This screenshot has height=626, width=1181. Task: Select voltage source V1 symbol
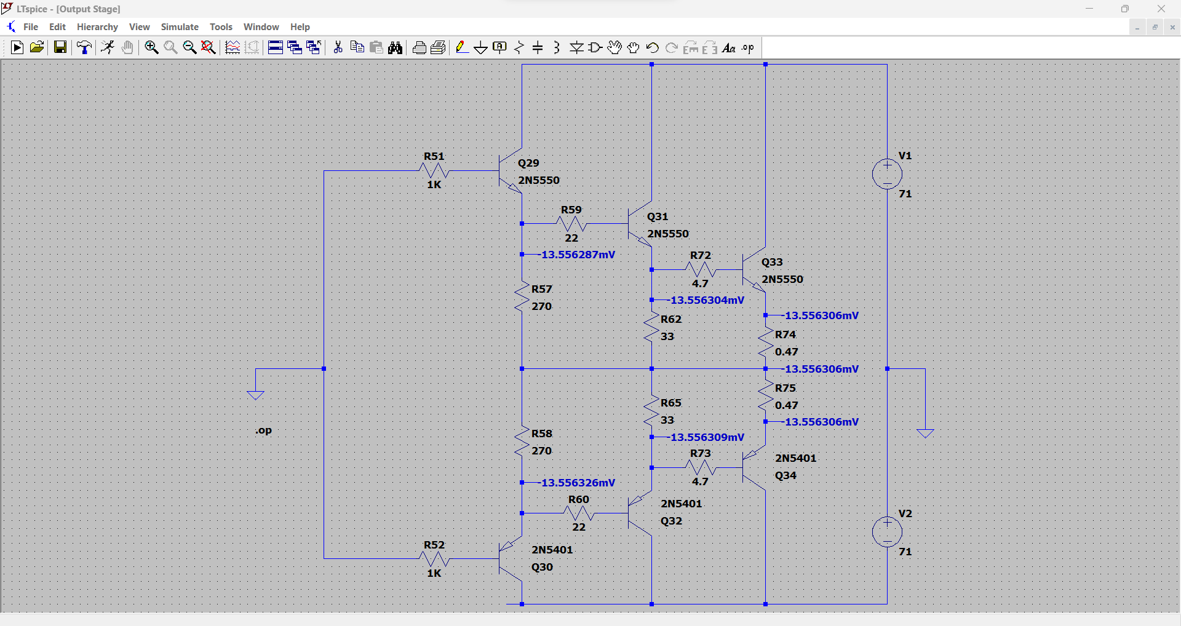coord(887,174)
